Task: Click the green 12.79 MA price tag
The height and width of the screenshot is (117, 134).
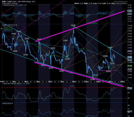Action: pyautogui.click(x=130, y=66)
